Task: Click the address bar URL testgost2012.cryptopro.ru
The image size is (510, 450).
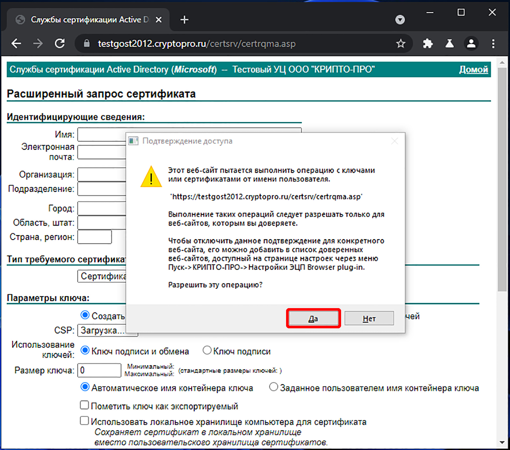Action: [197, 44]
